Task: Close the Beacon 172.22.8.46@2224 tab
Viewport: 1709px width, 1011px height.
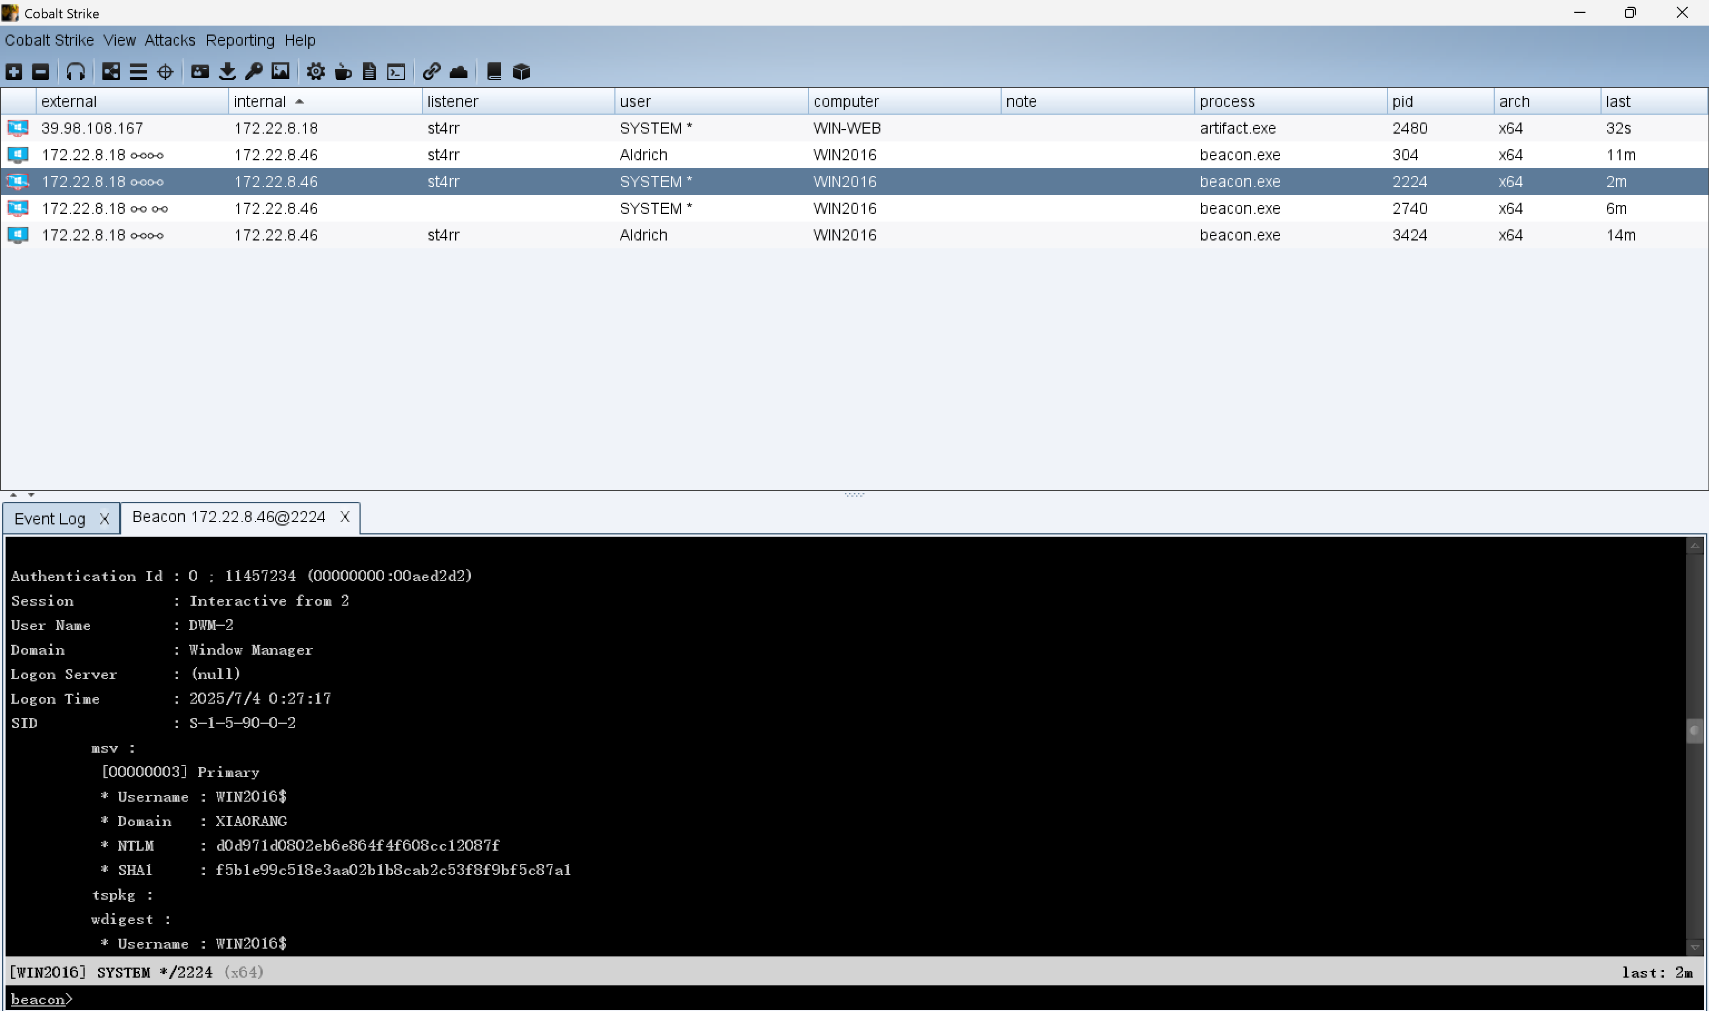Action: [345, 517]
